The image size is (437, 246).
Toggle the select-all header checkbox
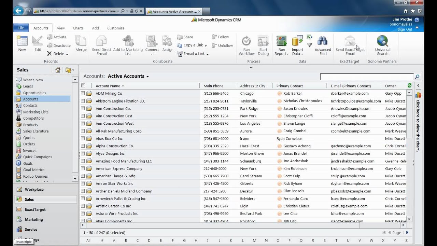[83, 85]
